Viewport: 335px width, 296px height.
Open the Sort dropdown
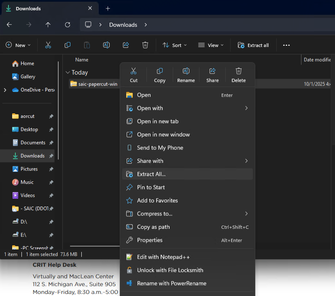point(174,45)
